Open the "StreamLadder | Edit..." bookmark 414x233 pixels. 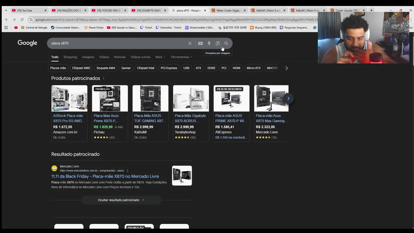tap(200, 28)
